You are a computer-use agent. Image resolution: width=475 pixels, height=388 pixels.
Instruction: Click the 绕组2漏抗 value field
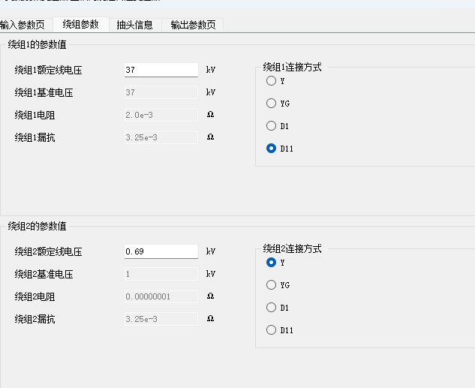(x=161, y=319)
